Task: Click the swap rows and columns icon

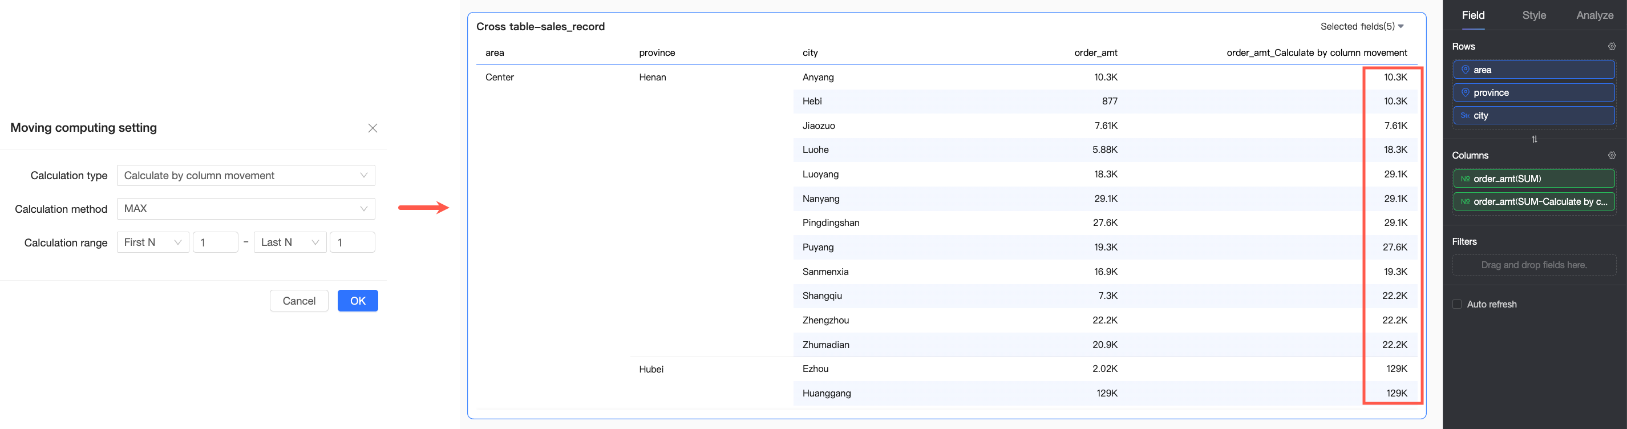Action: pos(1534,139)
